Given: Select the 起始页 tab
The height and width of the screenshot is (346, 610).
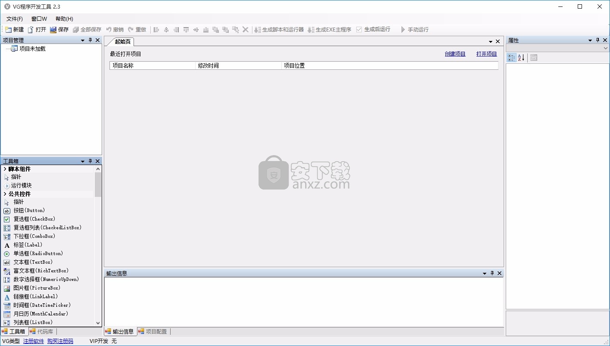Looking at the screenshot, I should coord(122,42).
